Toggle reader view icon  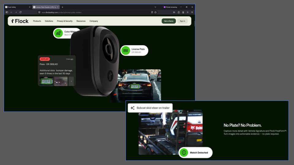tap(152, 12)
